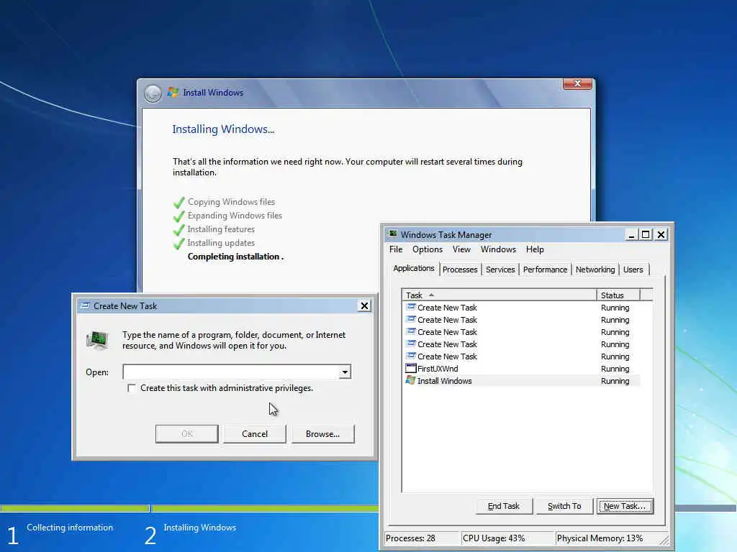Switch to the Applications tab
The width and height of the screenshot is (737, 552).
click(414, 268)
